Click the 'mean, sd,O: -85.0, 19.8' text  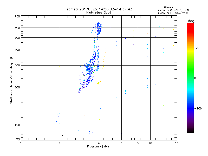click(173, 10)
